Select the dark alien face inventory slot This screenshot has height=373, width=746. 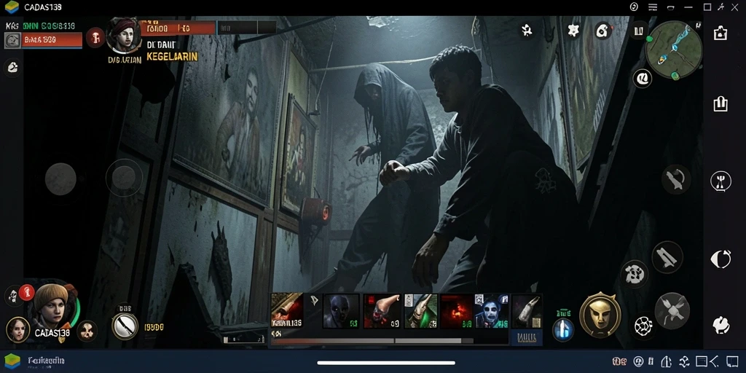(341, 311)
